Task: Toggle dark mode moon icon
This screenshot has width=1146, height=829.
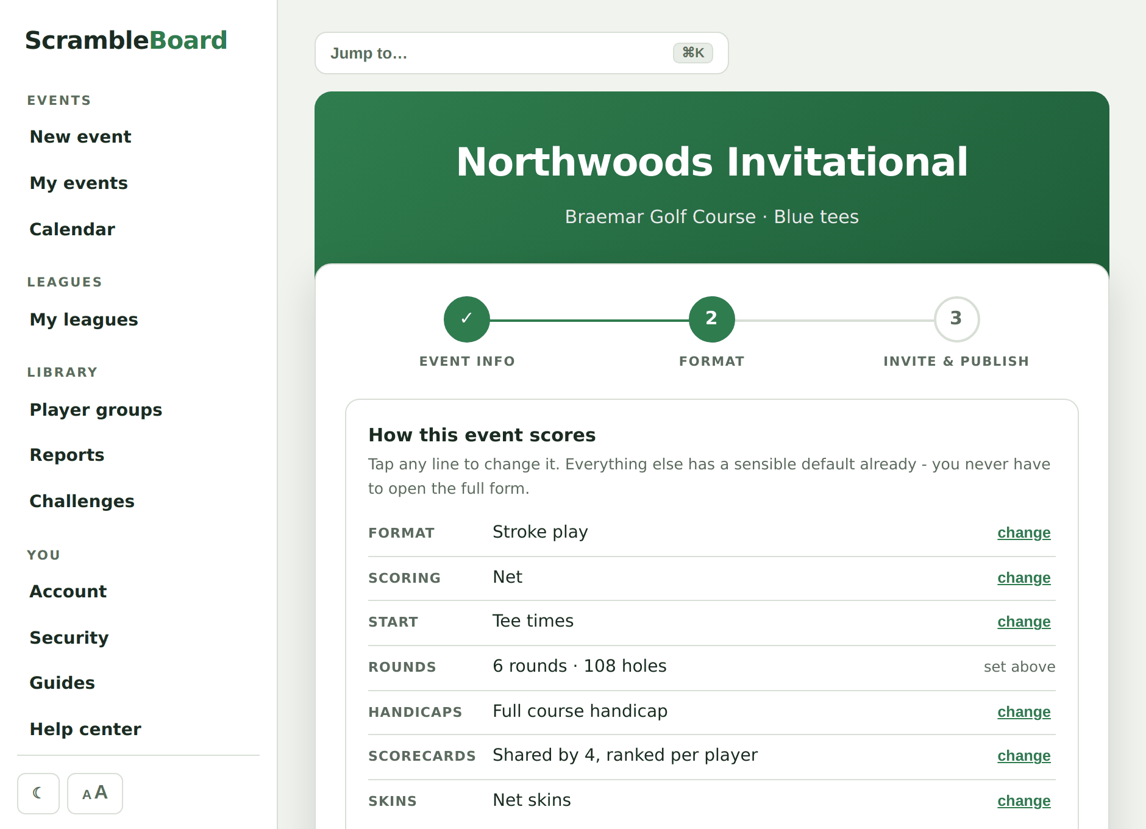Action: tap(38, 793)
